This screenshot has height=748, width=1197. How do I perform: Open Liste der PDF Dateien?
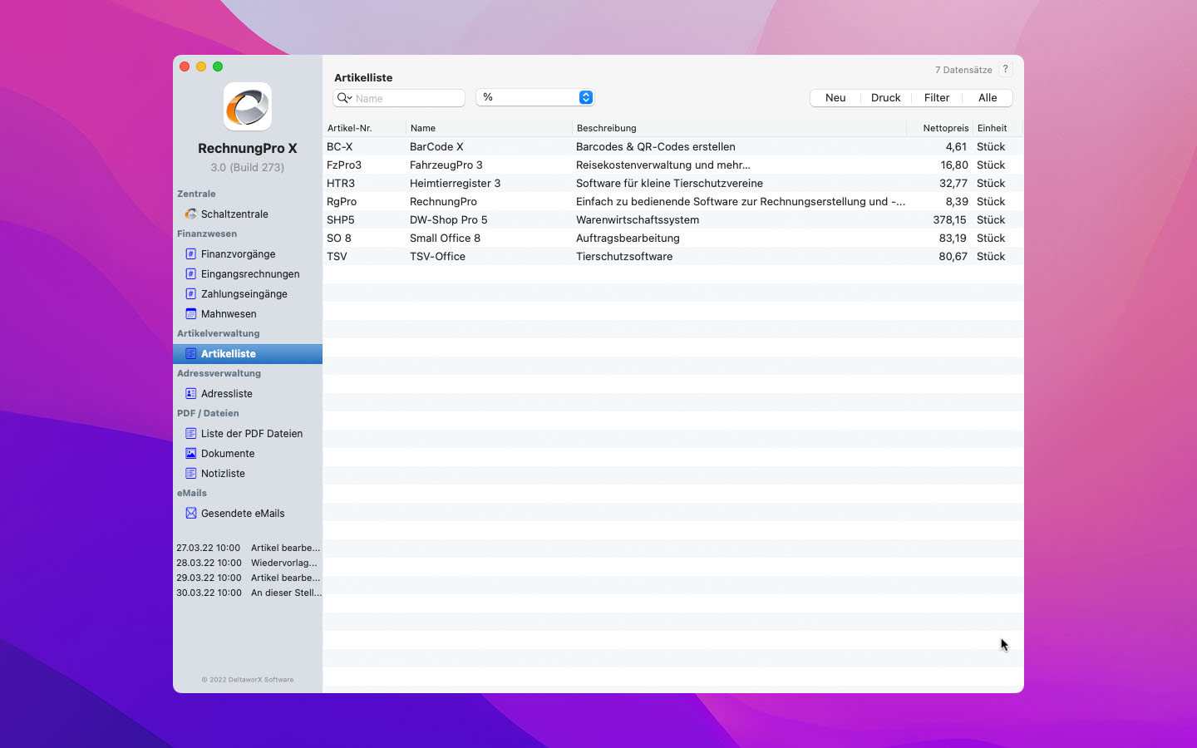[x=251, y=434]
